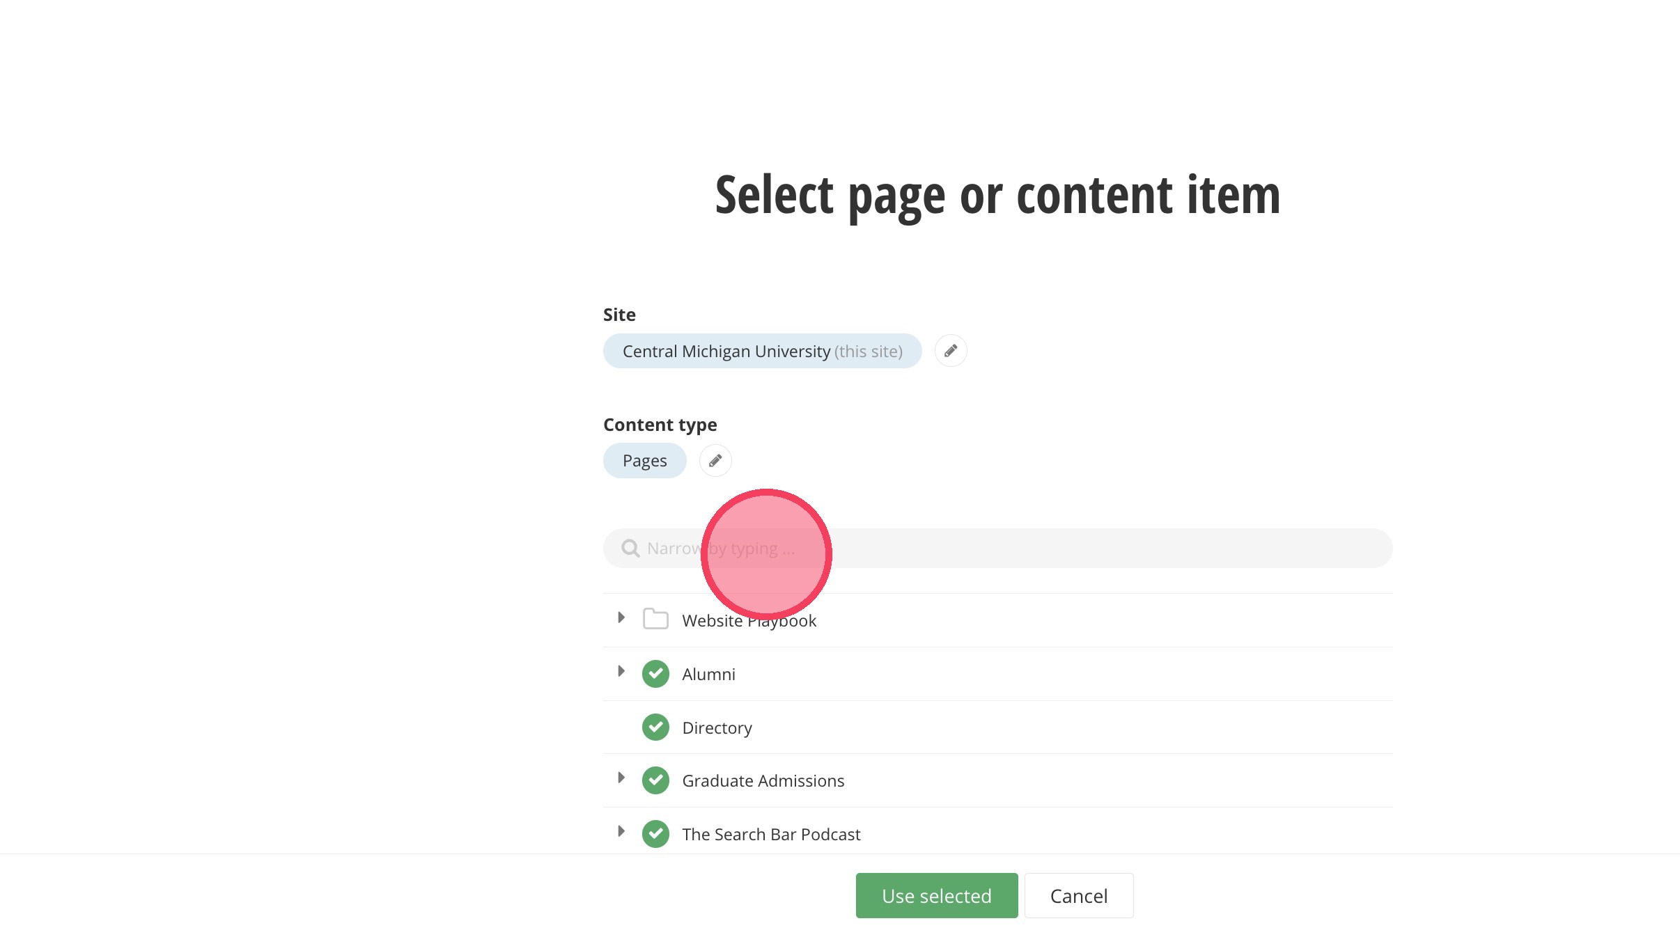Select the Alumni page entry
This screenshot has height=937, width=1680.
pyautogui.click(x=708, y=675)
